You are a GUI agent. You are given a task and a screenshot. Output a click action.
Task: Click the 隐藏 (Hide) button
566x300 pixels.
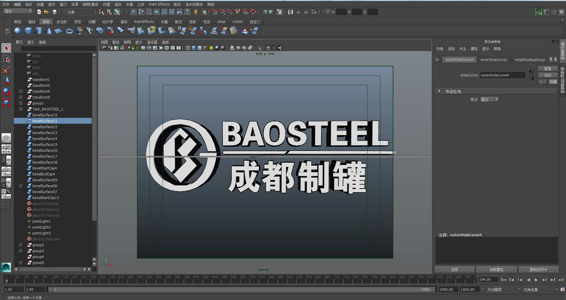coord(553,82)
